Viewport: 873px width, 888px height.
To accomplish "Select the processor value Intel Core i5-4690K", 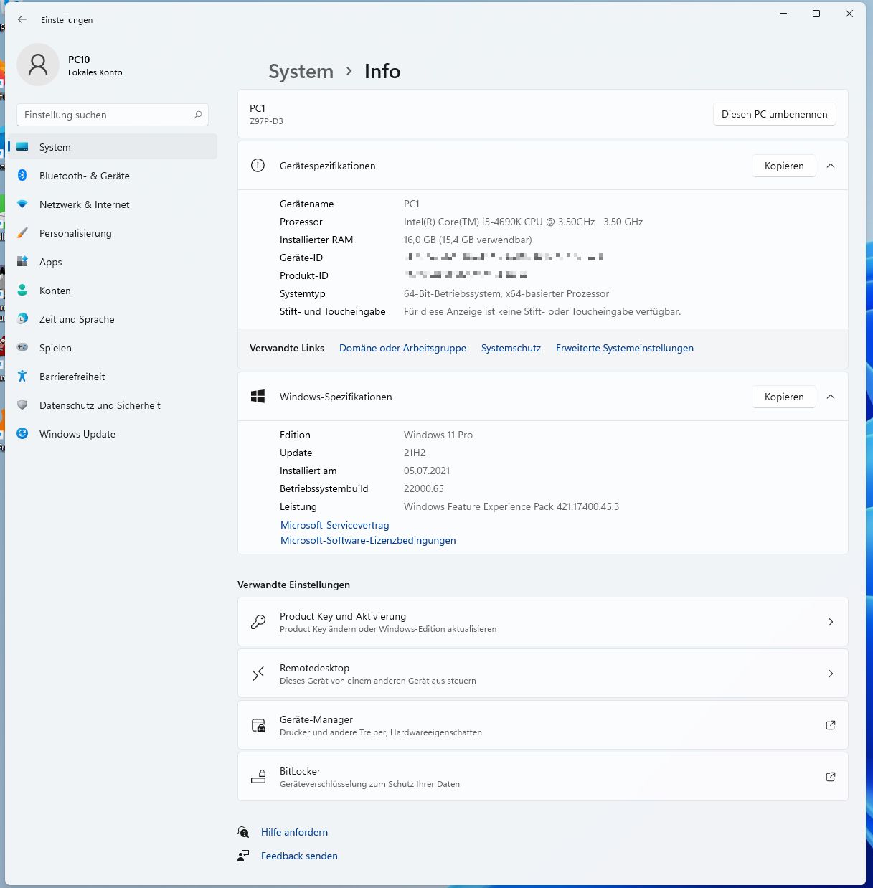I will pyautogui.click(x=523, y=222).
